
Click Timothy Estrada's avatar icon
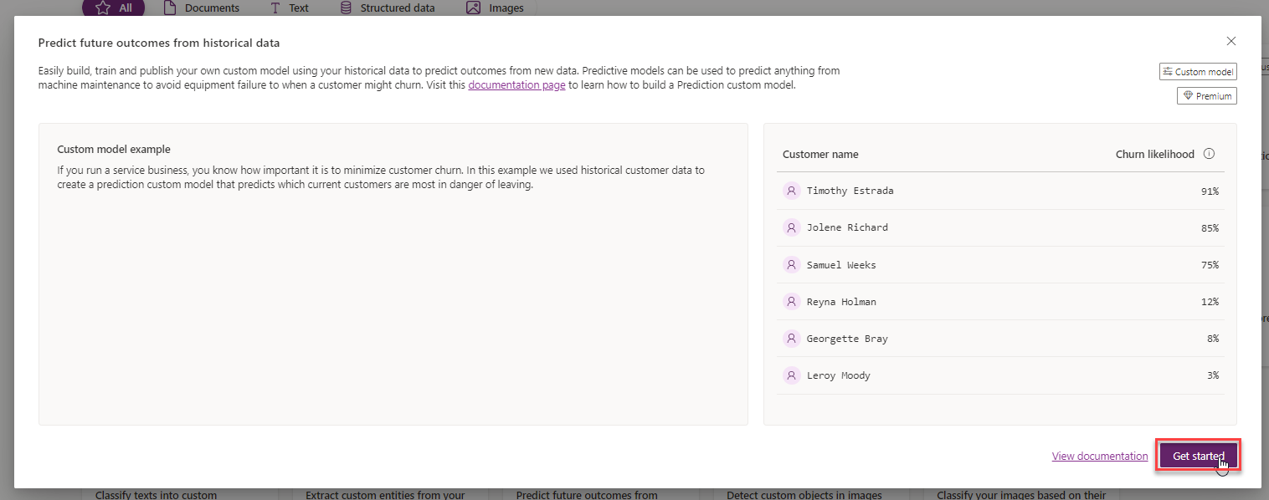(x=791, y=191)
